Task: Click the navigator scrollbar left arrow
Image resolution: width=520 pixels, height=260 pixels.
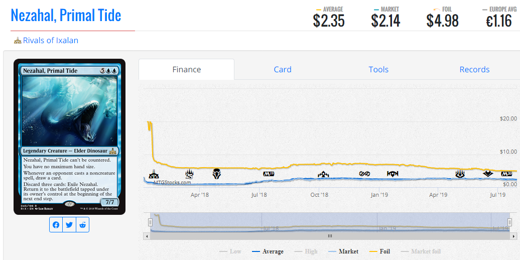Action: (146, 236)
